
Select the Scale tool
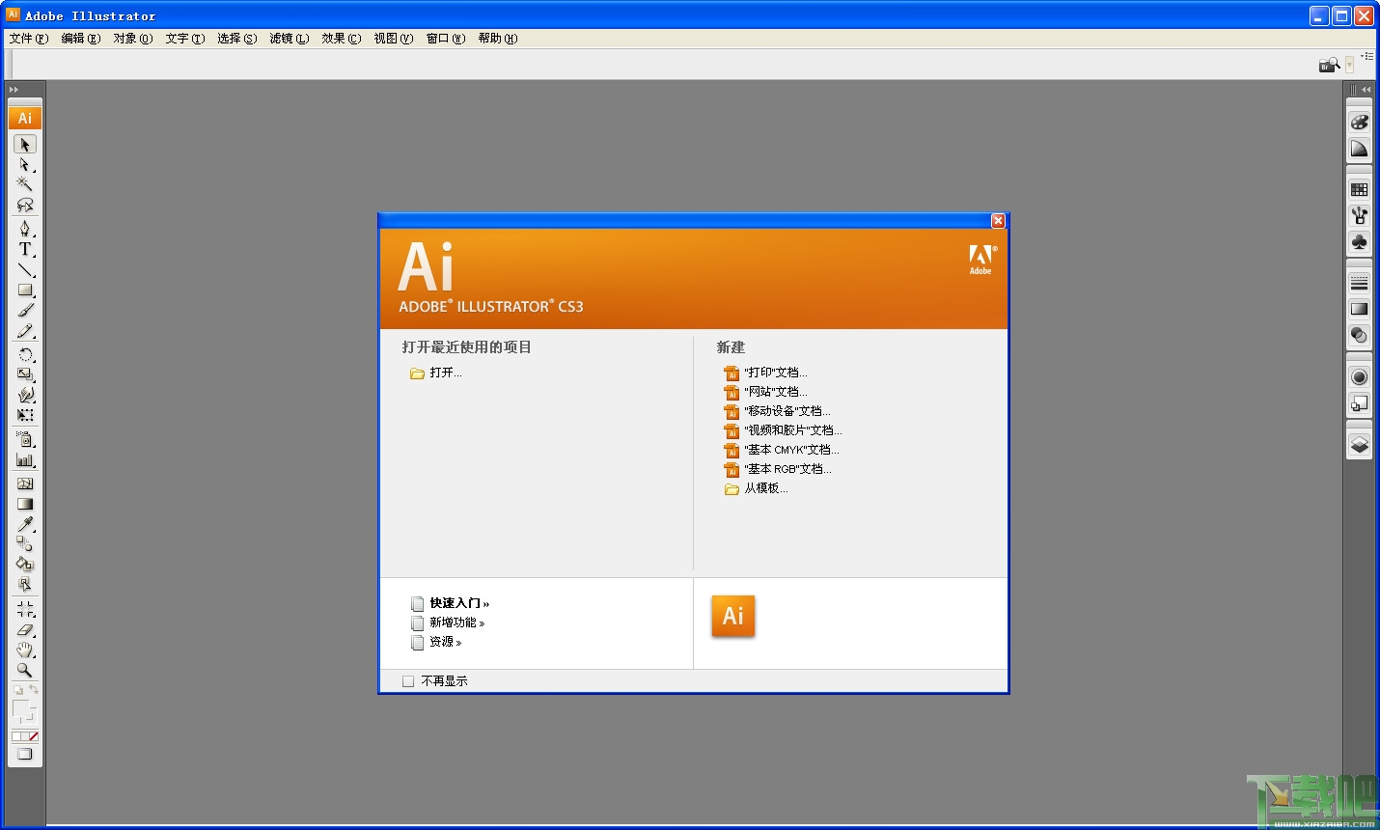(x=25, y=374)
